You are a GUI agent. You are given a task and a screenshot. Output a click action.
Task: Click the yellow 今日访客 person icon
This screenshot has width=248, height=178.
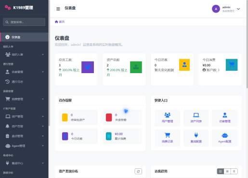coord(184,65)
